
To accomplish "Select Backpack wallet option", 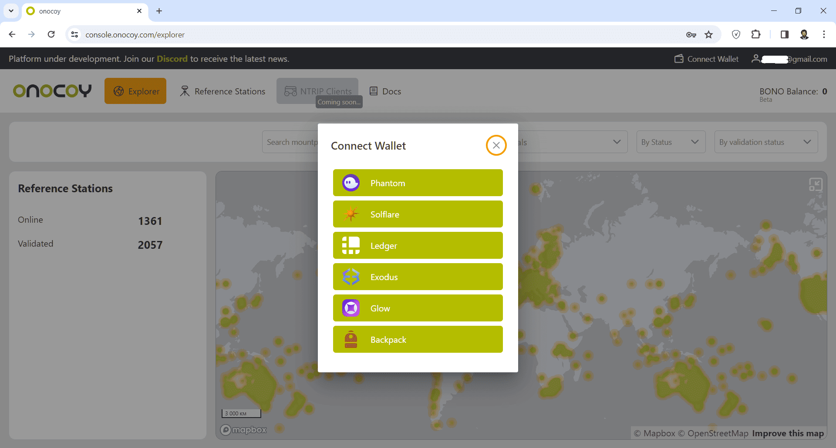I will click(x=418, y=339).
